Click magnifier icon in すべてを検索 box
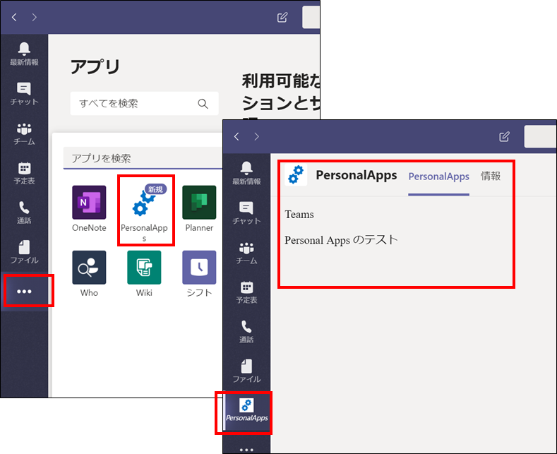This screenshot has width=557, height=454. tap(203, 103)
